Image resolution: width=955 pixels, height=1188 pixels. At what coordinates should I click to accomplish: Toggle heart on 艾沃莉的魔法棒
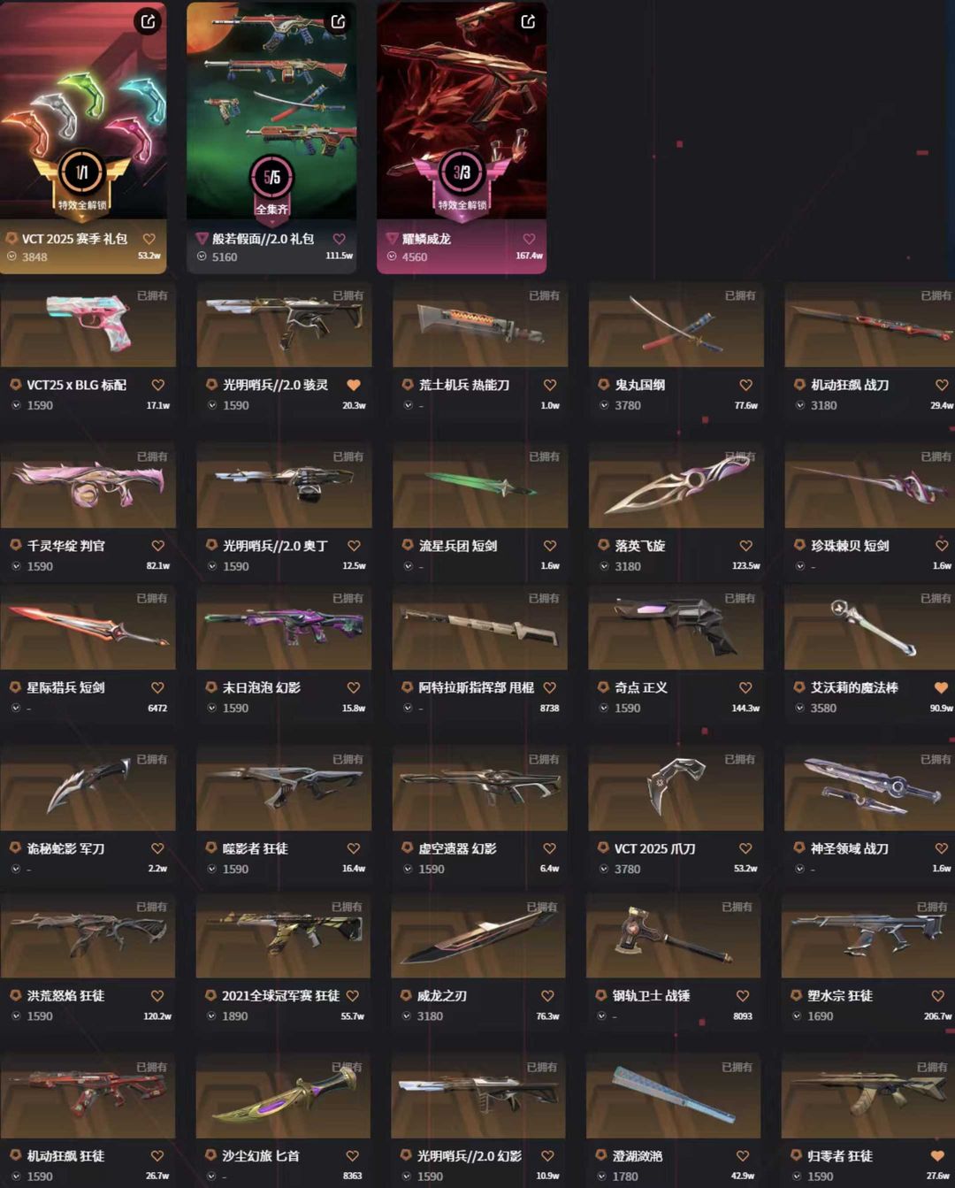[941, 687]
